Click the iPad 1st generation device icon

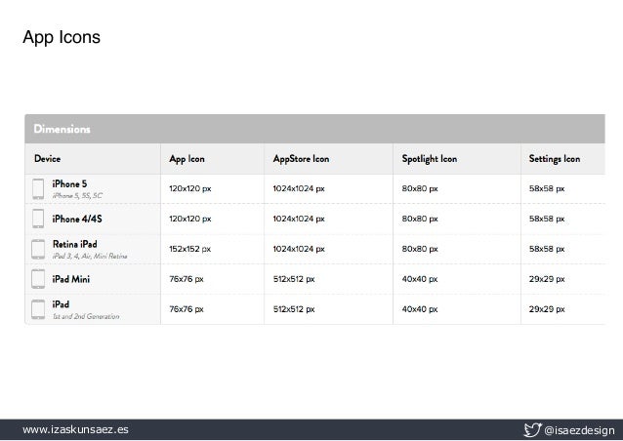tap(38, 309)
